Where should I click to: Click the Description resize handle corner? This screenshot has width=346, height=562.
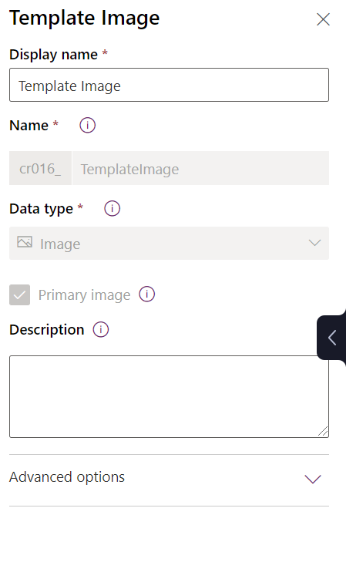tap(323, 431)
